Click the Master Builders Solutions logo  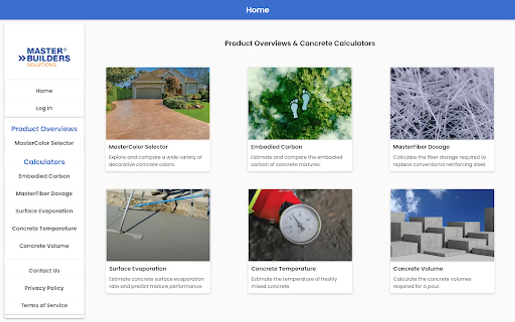pos(44,57)
